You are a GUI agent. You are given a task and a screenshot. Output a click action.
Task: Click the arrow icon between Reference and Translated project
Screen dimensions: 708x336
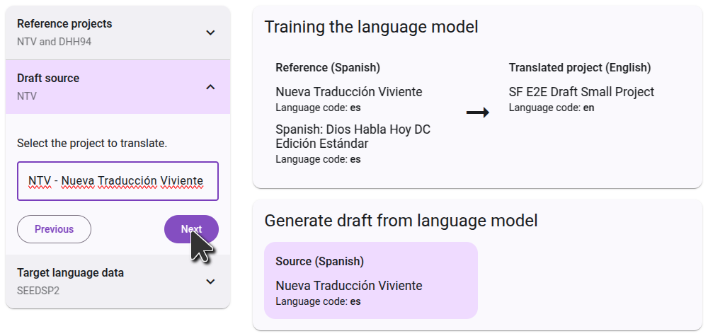pyautogui.click(x=478, y=112)
